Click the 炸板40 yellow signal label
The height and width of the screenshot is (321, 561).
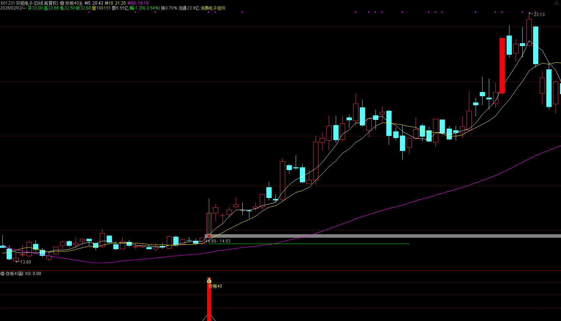tap(215, 286)
